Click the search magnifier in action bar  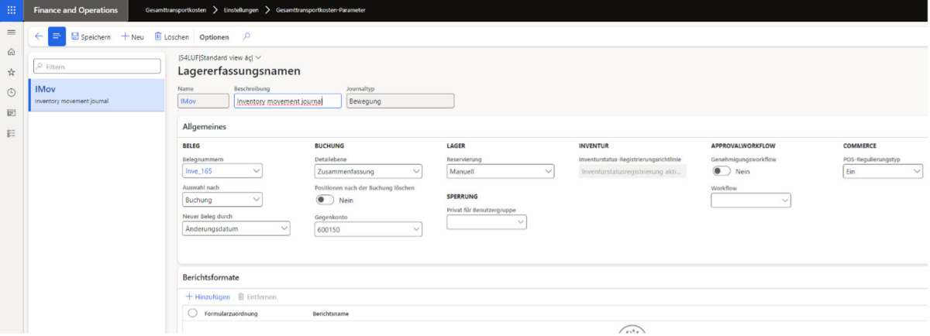[246, 36]
